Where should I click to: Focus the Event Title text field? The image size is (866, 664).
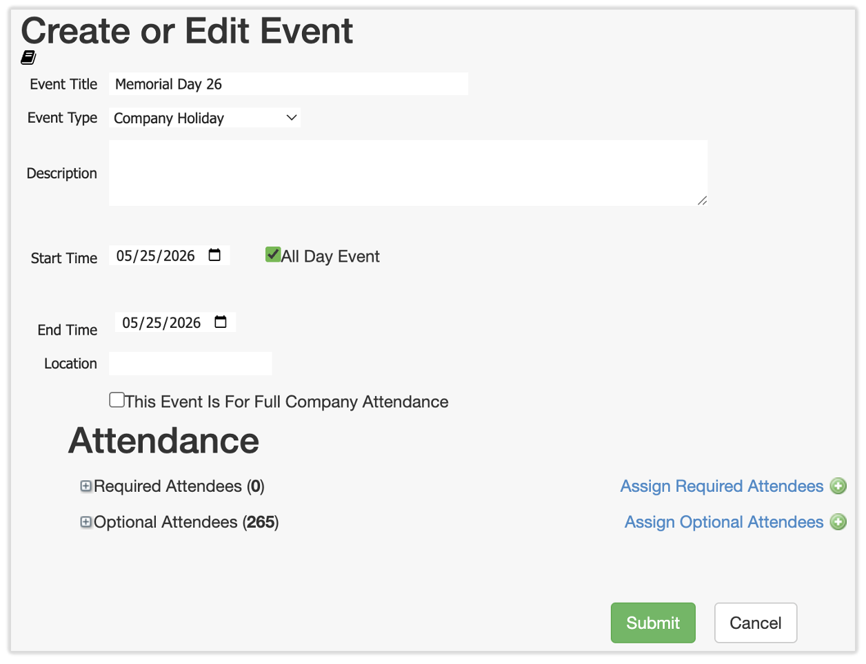288,84
